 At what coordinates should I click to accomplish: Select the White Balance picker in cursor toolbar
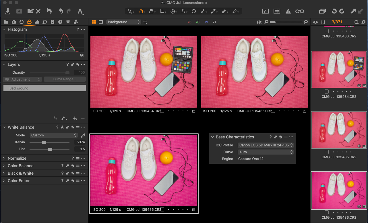coord(214,12)
